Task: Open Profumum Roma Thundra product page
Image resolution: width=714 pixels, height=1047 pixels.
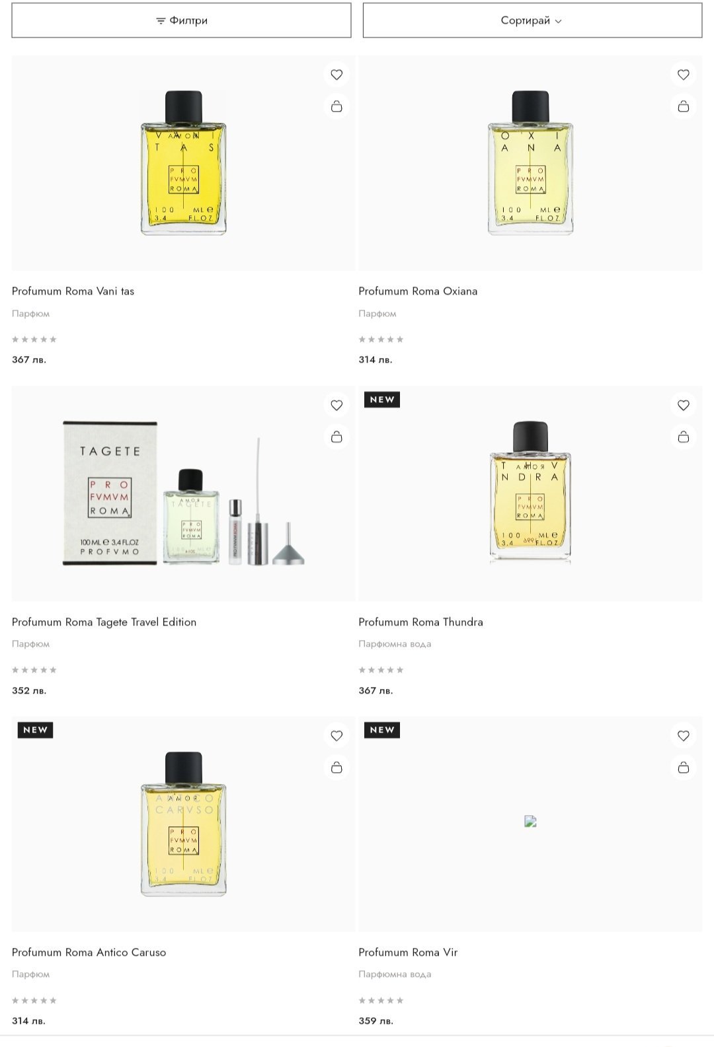Action: [x=420, y=622]
